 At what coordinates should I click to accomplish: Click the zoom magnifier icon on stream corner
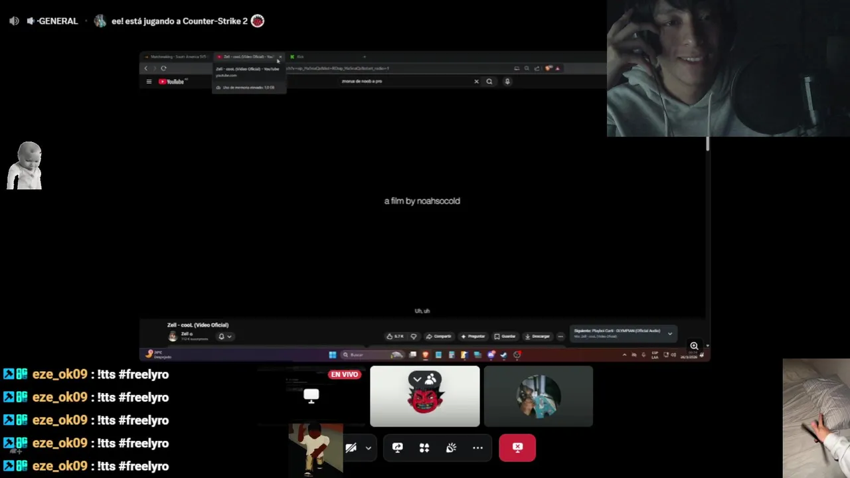[x=694, y=346]
